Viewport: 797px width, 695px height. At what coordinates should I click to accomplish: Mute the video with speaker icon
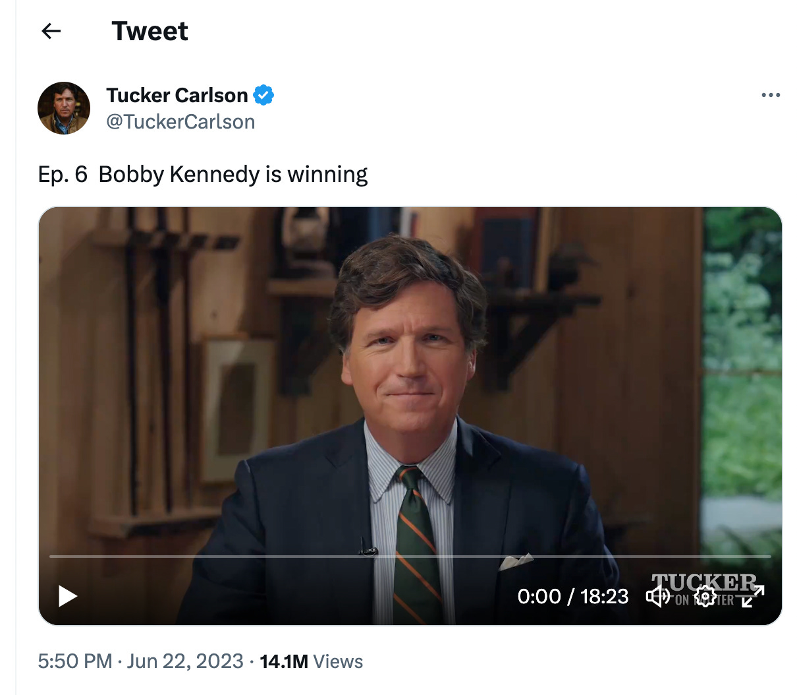657,596
